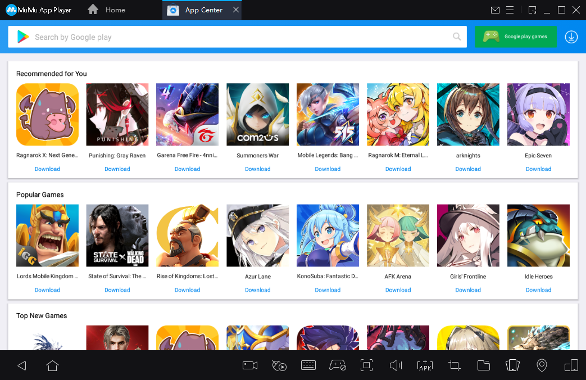Start screen recording with the video camera icon
Screen dimensions: 586x380
(250, 365)
